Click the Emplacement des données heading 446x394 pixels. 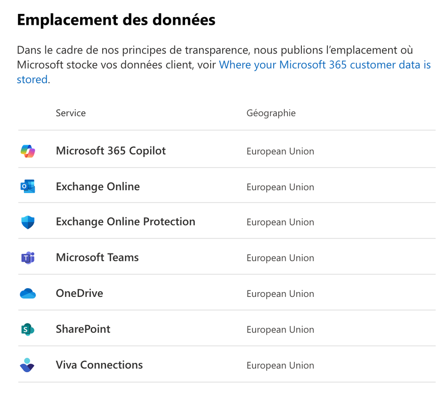(116, 20)
